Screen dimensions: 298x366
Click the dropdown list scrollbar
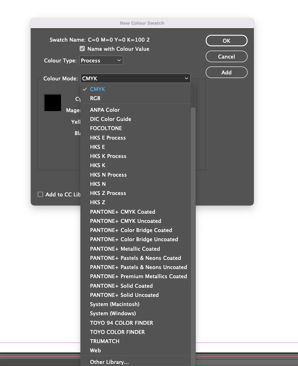pyautogui.click(x=193, y=237)
